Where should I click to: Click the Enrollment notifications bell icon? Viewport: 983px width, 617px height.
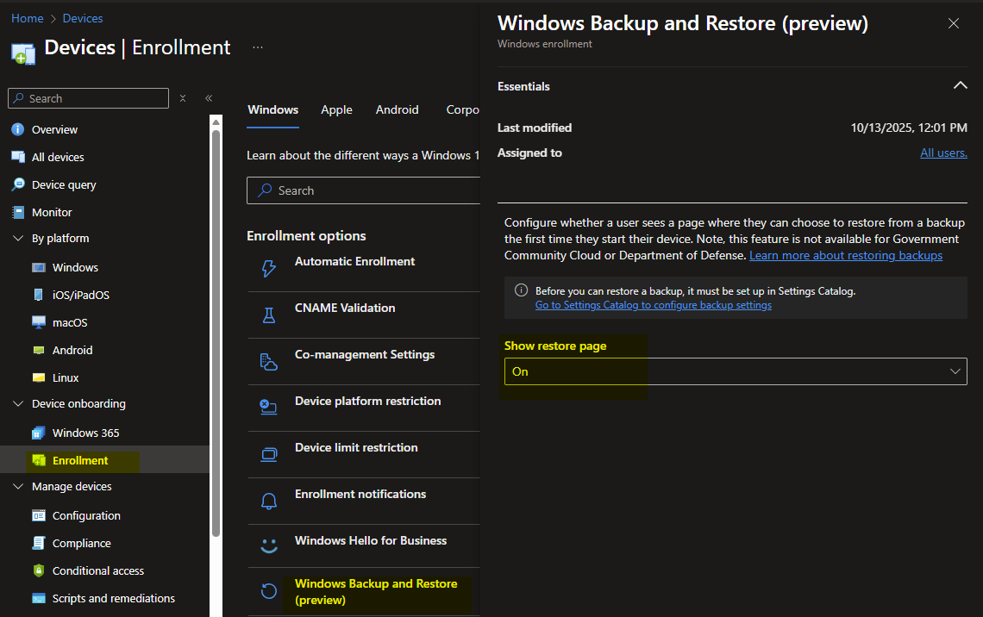pos(268,501)
